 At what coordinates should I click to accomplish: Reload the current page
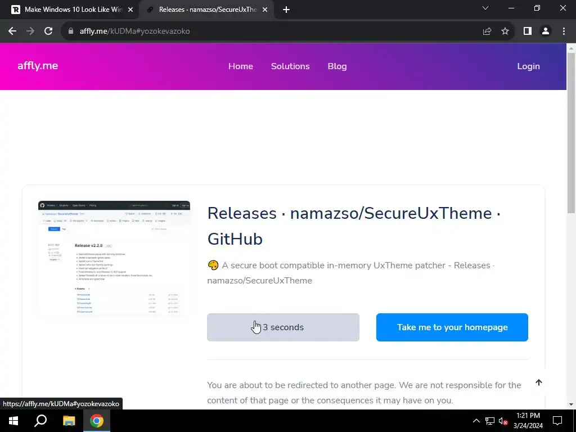(48, 31)
